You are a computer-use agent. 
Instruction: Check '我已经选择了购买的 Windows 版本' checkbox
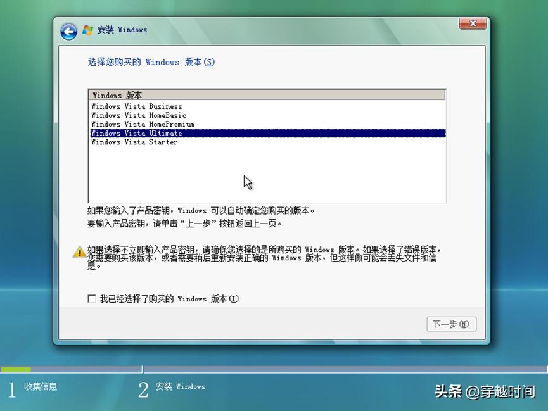click(x=92, y=299)
